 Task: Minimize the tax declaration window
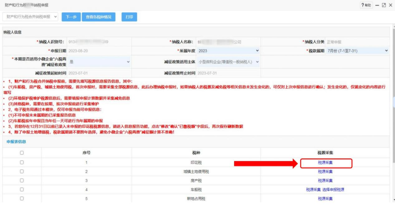click(377, 5)
